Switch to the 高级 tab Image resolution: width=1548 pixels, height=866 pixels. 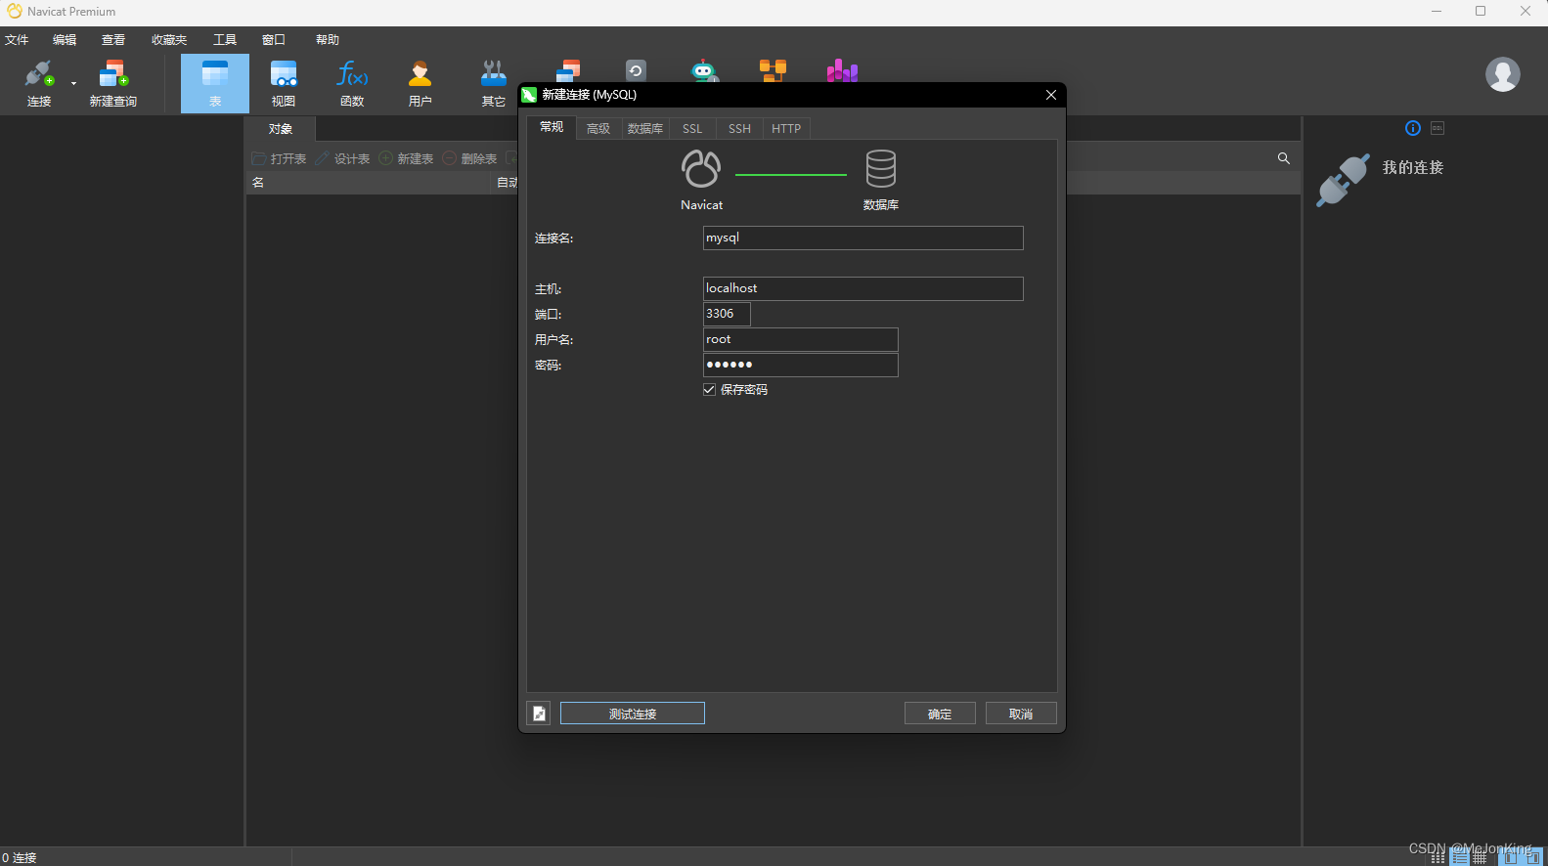[x=598, y=129]
